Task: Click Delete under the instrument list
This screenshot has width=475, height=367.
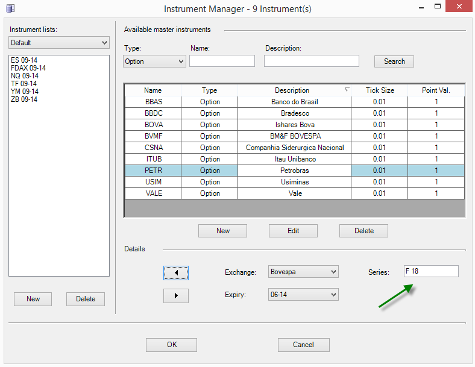Action: coord(86,299)
